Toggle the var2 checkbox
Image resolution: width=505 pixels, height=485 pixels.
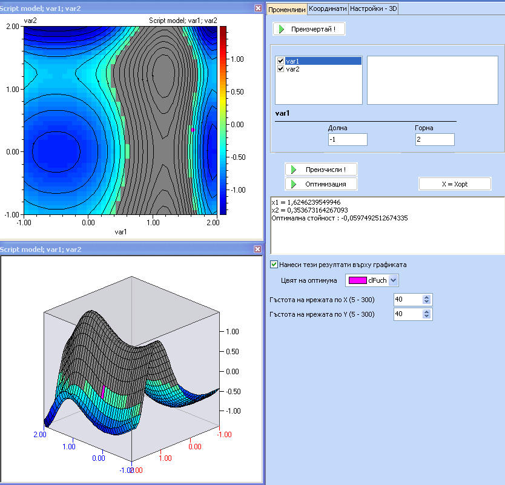click(x=280, y=69)
